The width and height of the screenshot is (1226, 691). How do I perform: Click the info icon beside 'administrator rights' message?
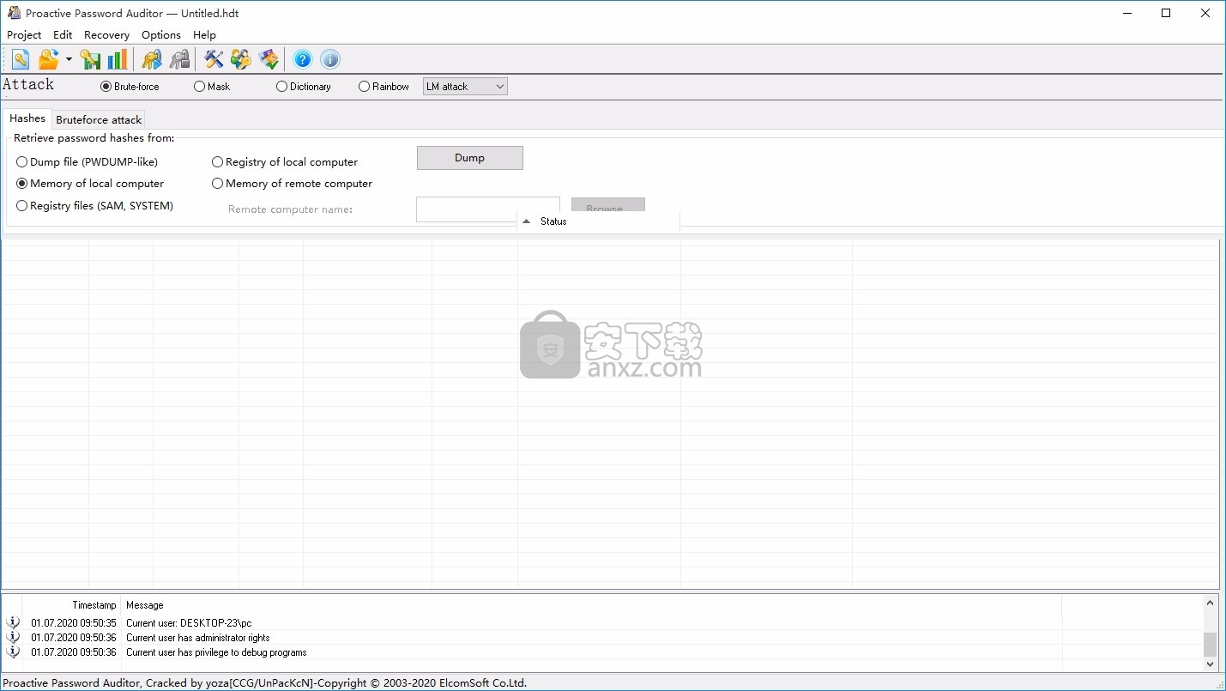tap(12, 637)
